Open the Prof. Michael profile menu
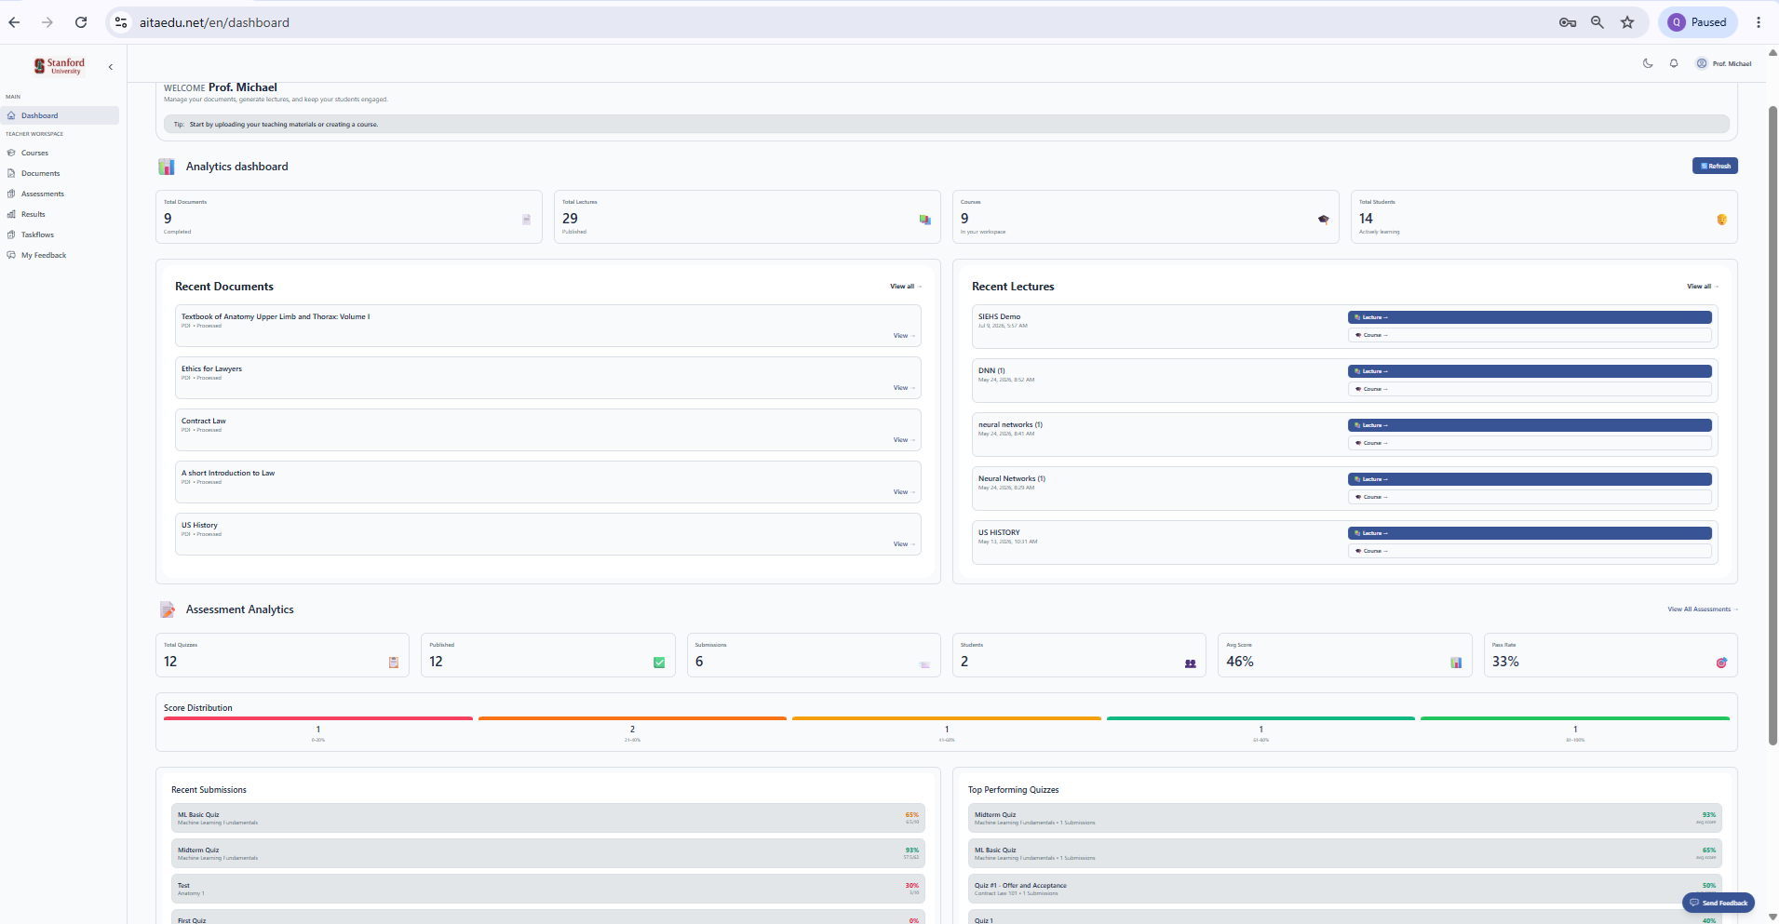Viewport: 1779px width, 924px height. 1724,63
